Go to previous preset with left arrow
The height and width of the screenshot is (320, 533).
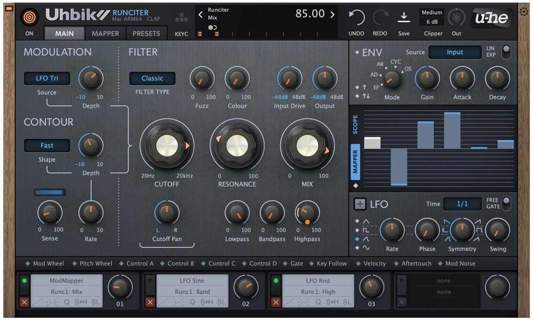[200, 15]
